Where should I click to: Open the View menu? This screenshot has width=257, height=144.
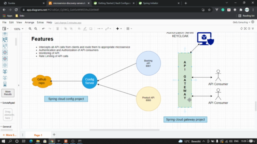19,22
